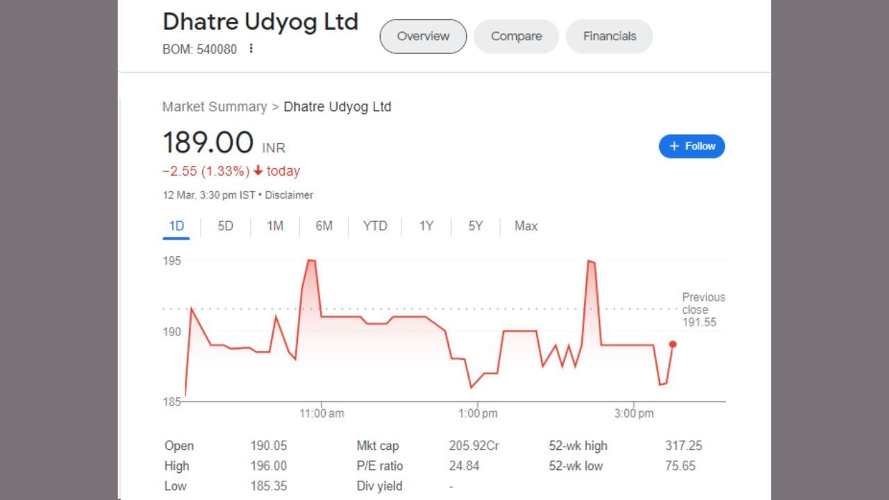Click the Open value 190.05

(x=269, y=446)
